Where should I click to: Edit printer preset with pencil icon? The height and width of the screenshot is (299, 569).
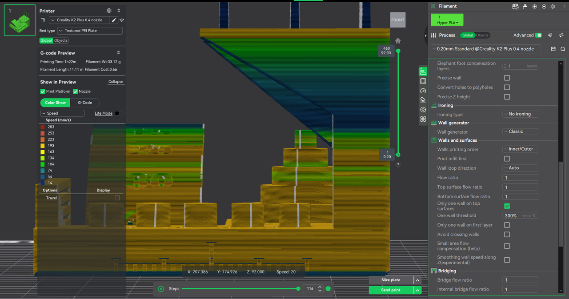pyautogui.click(x=114, y=20)
